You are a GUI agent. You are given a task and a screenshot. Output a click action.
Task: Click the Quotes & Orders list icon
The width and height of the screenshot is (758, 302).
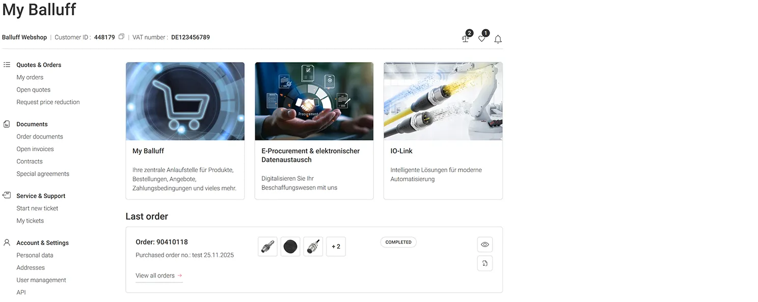click(x=7, y=65)
